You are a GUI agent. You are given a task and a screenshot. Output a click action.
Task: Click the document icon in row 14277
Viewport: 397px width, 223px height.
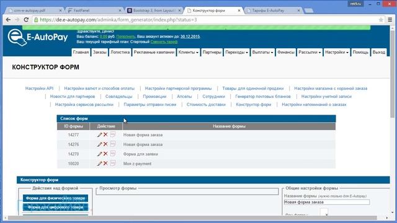[x=113, y=134]
